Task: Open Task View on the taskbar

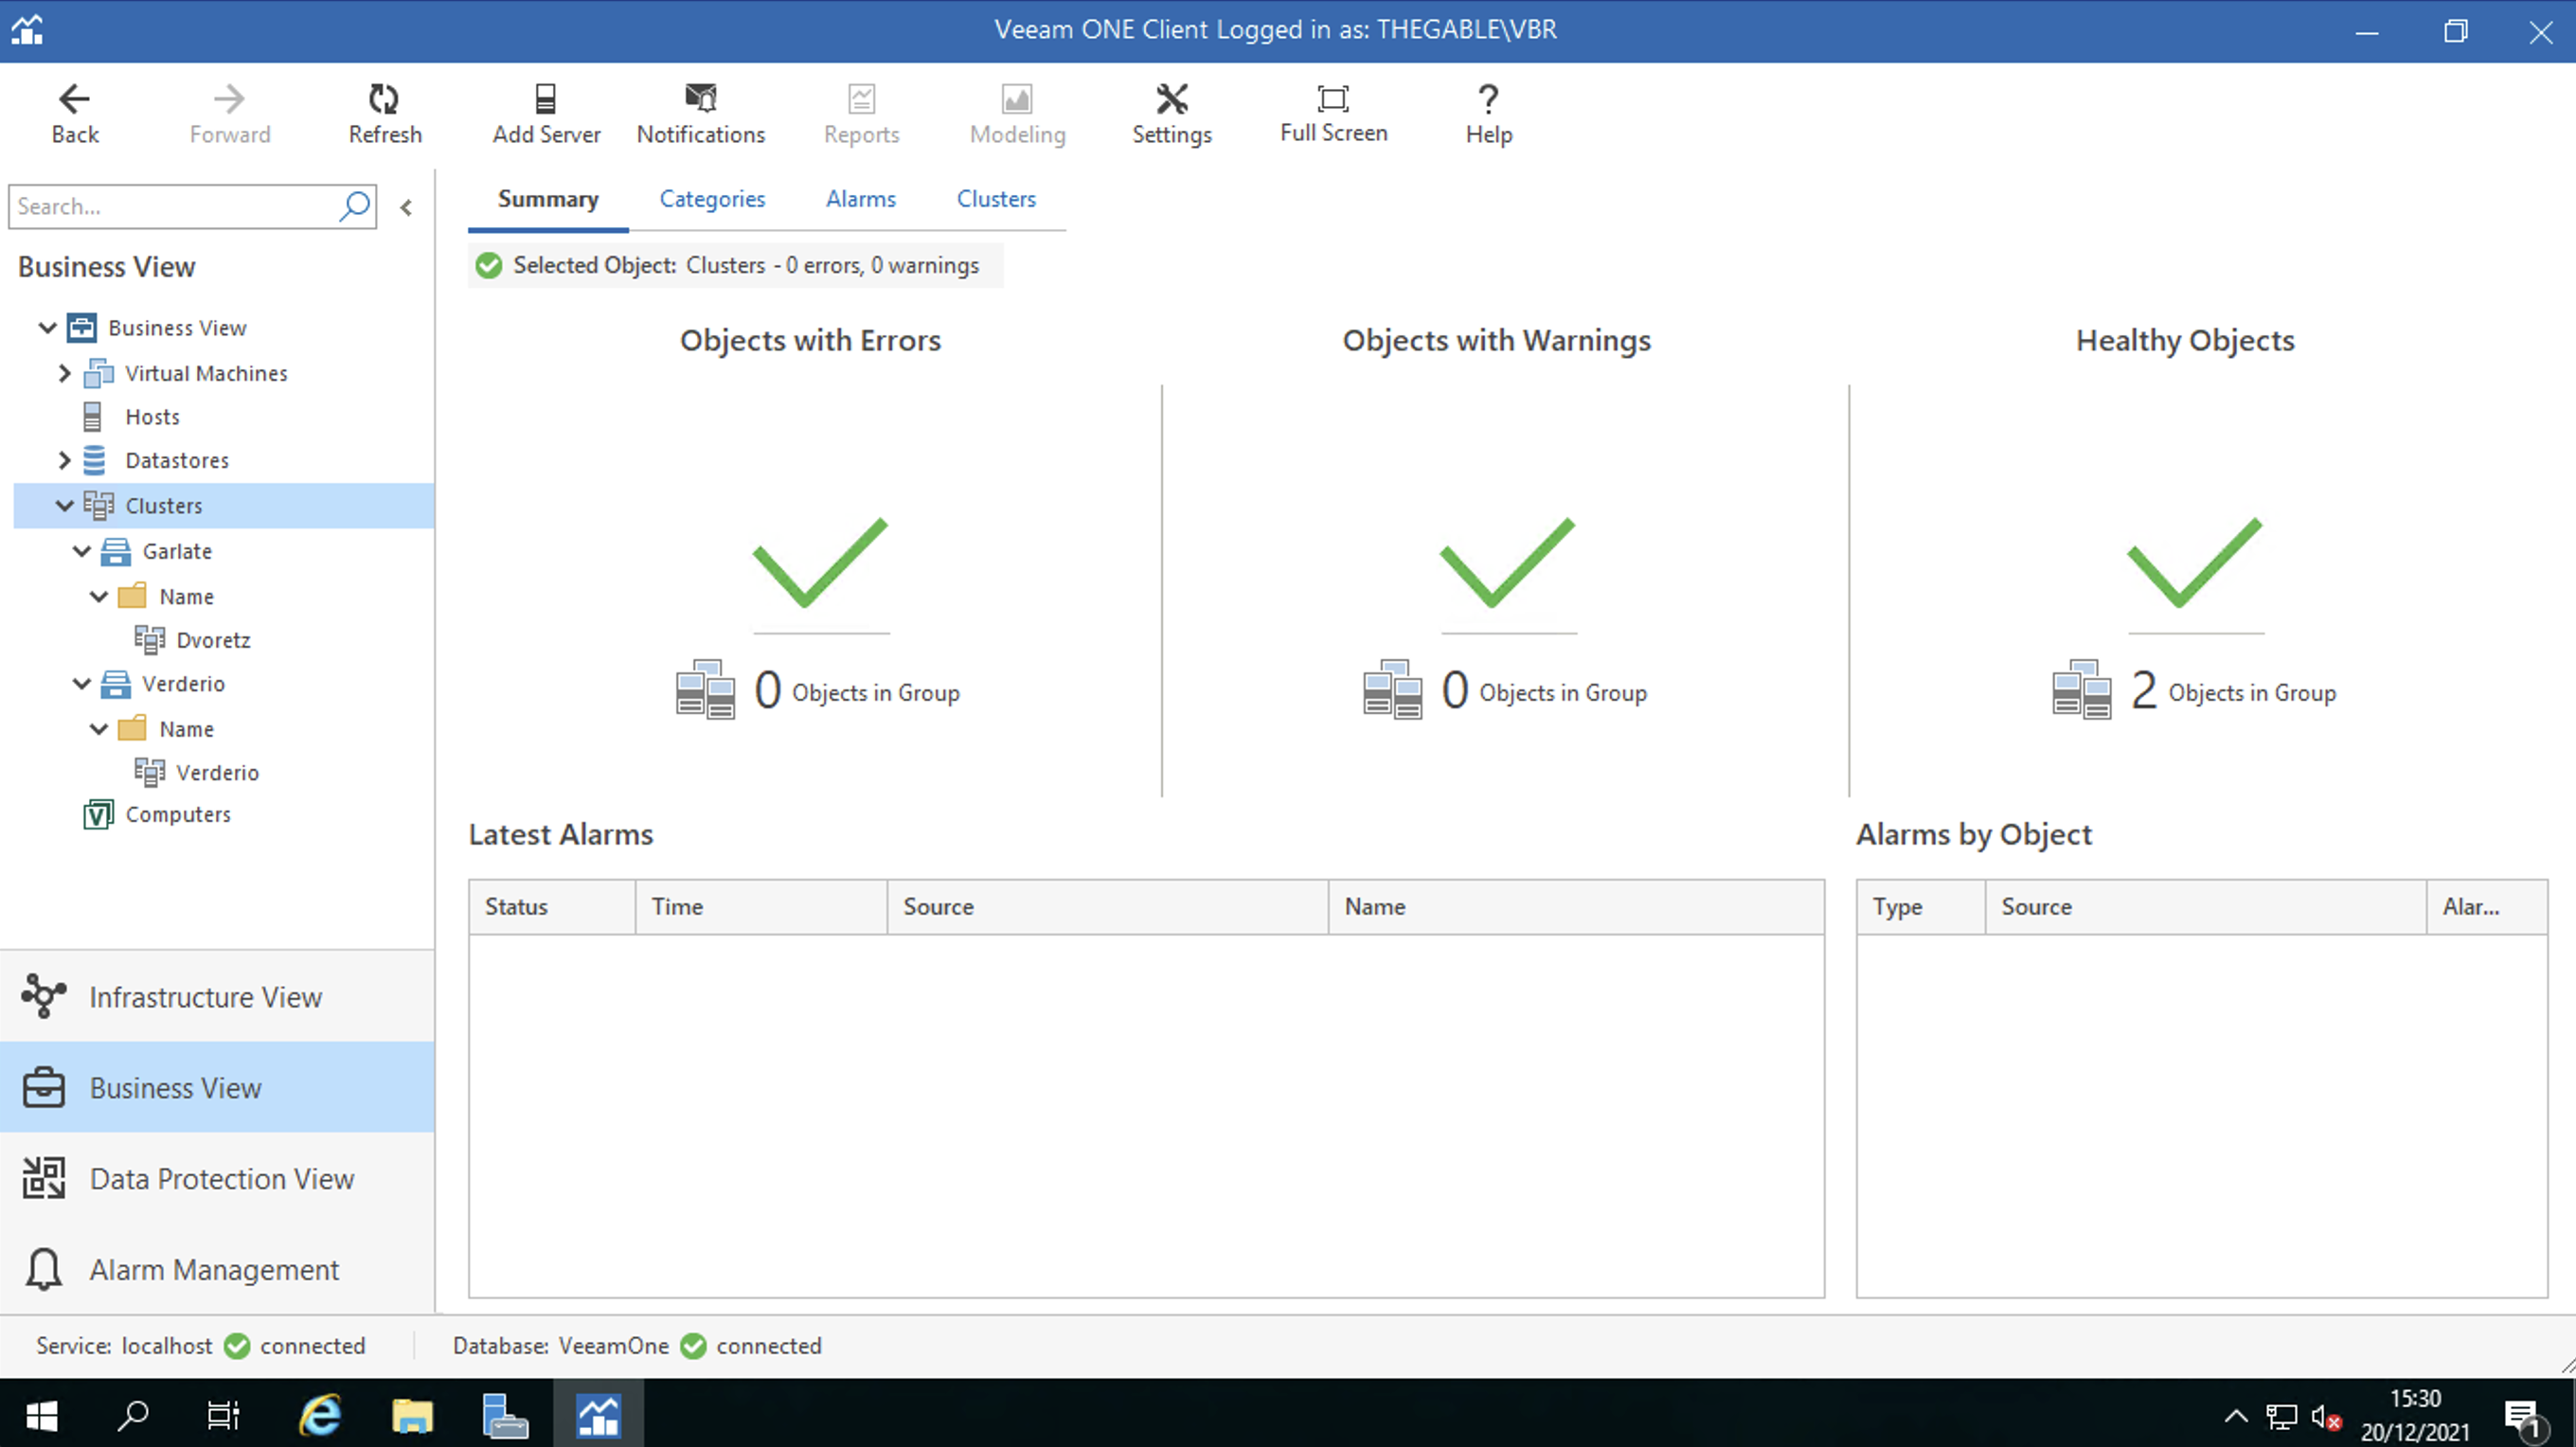Action: [x=223, y=1414]
